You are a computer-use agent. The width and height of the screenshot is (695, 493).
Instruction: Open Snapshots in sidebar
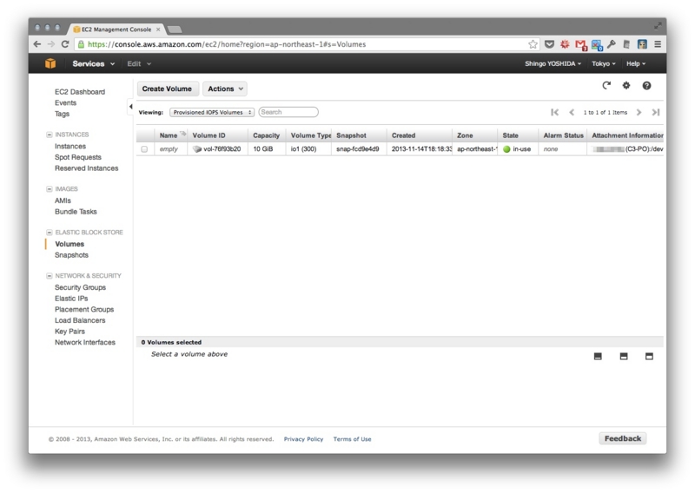pyautogui.click(x=71, y=255)
